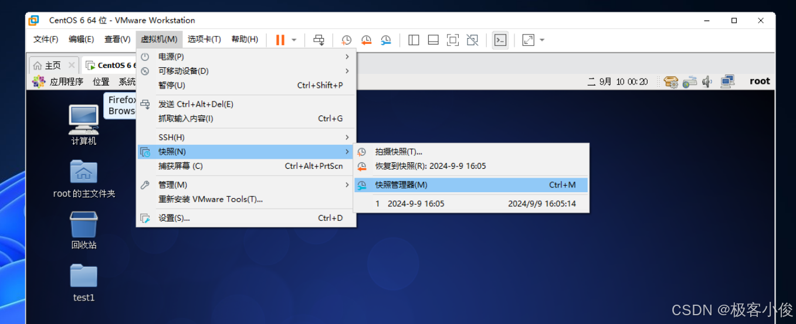Screen dimensions: 796x324
Task: Expand the SSH(H) submenu
Action: coord(246,137)
